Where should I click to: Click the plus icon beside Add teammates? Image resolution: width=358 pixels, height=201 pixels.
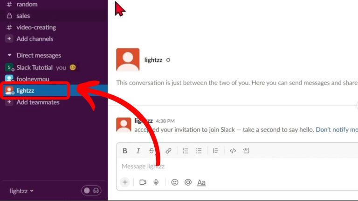[x=9, y=102]
